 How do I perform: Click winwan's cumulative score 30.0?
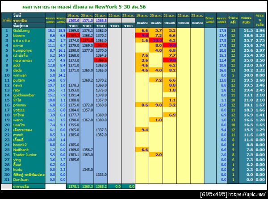point(246,75)
